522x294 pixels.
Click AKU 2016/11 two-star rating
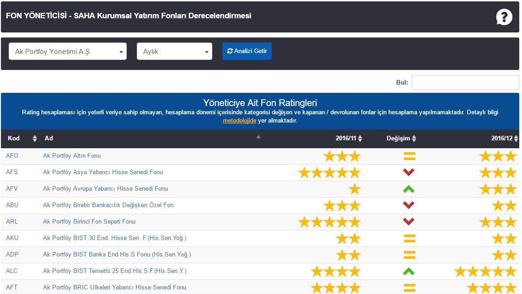(x=348, y=239)
